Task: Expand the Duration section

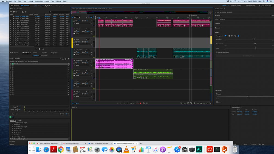Action: coord(217,28)
